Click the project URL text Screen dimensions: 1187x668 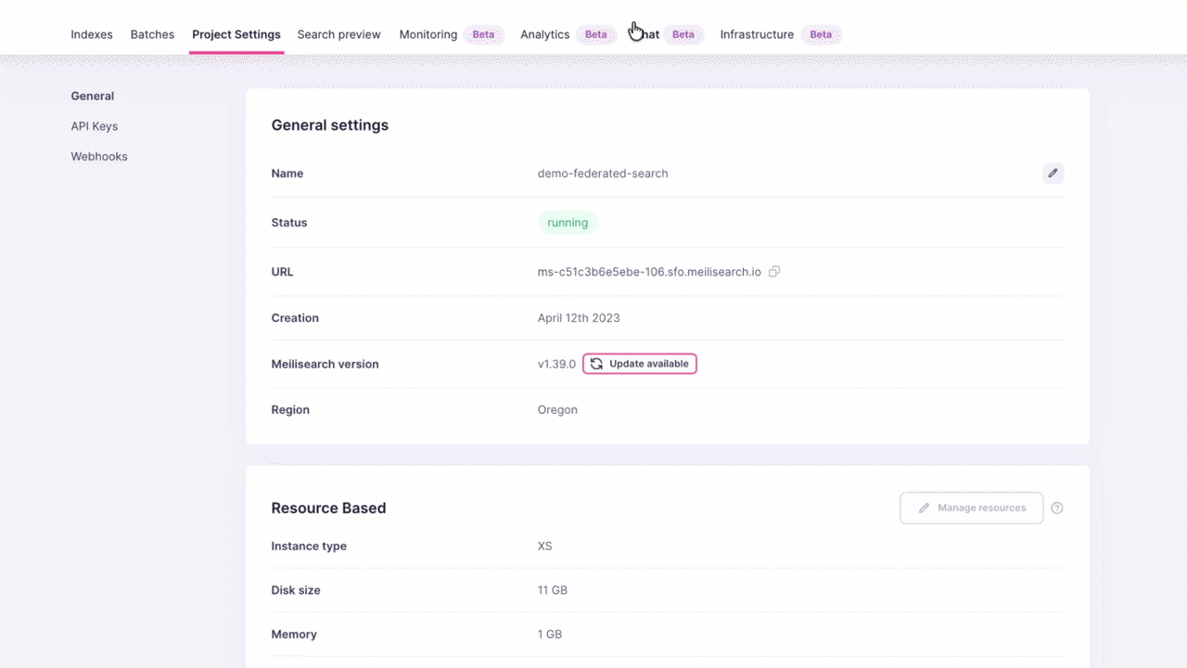pos(649,272)
